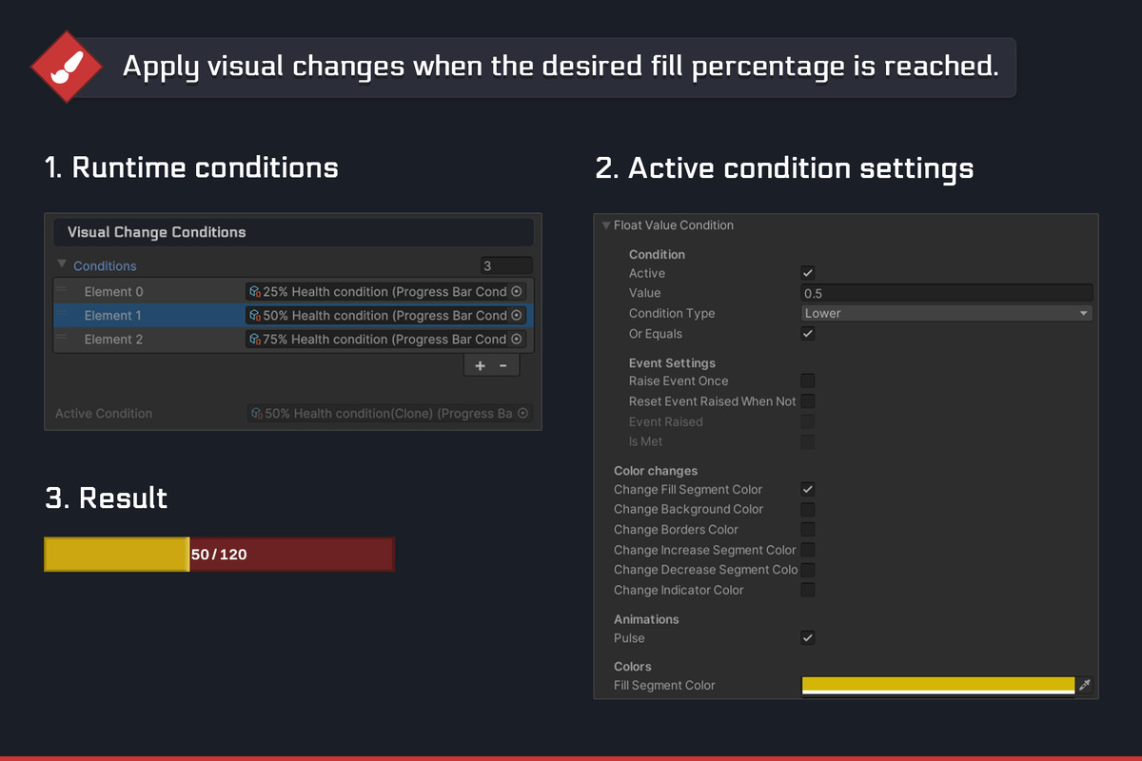This screenshot has width=1142, height=761.
Task: Toggle the Active checkbox
Action: (808, 273)
